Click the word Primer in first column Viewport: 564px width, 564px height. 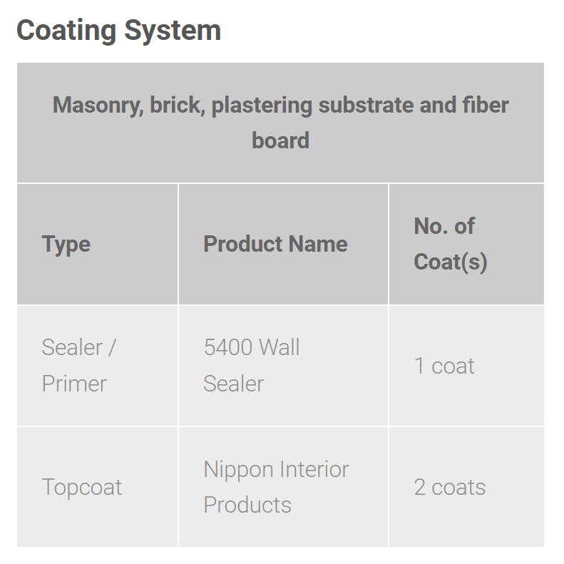click(x=74, y=384)
